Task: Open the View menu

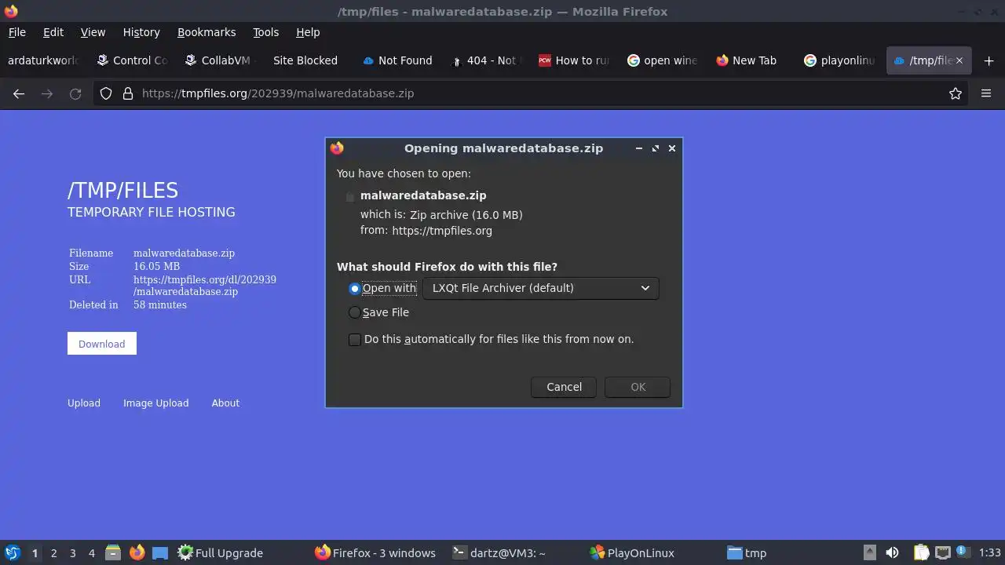Action: pos(93,32)
